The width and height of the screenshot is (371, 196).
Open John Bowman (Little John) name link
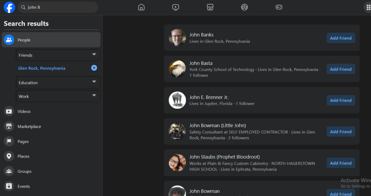tap(217, 125)
